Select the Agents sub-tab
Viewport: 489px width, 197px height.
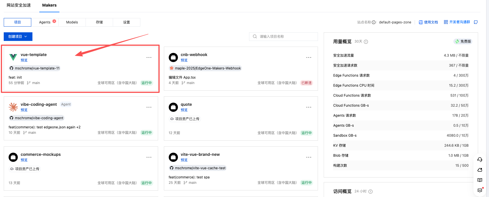coord(45,22)
